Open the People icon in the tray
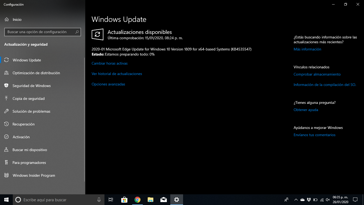364x205 pixels. pos(286,200)
